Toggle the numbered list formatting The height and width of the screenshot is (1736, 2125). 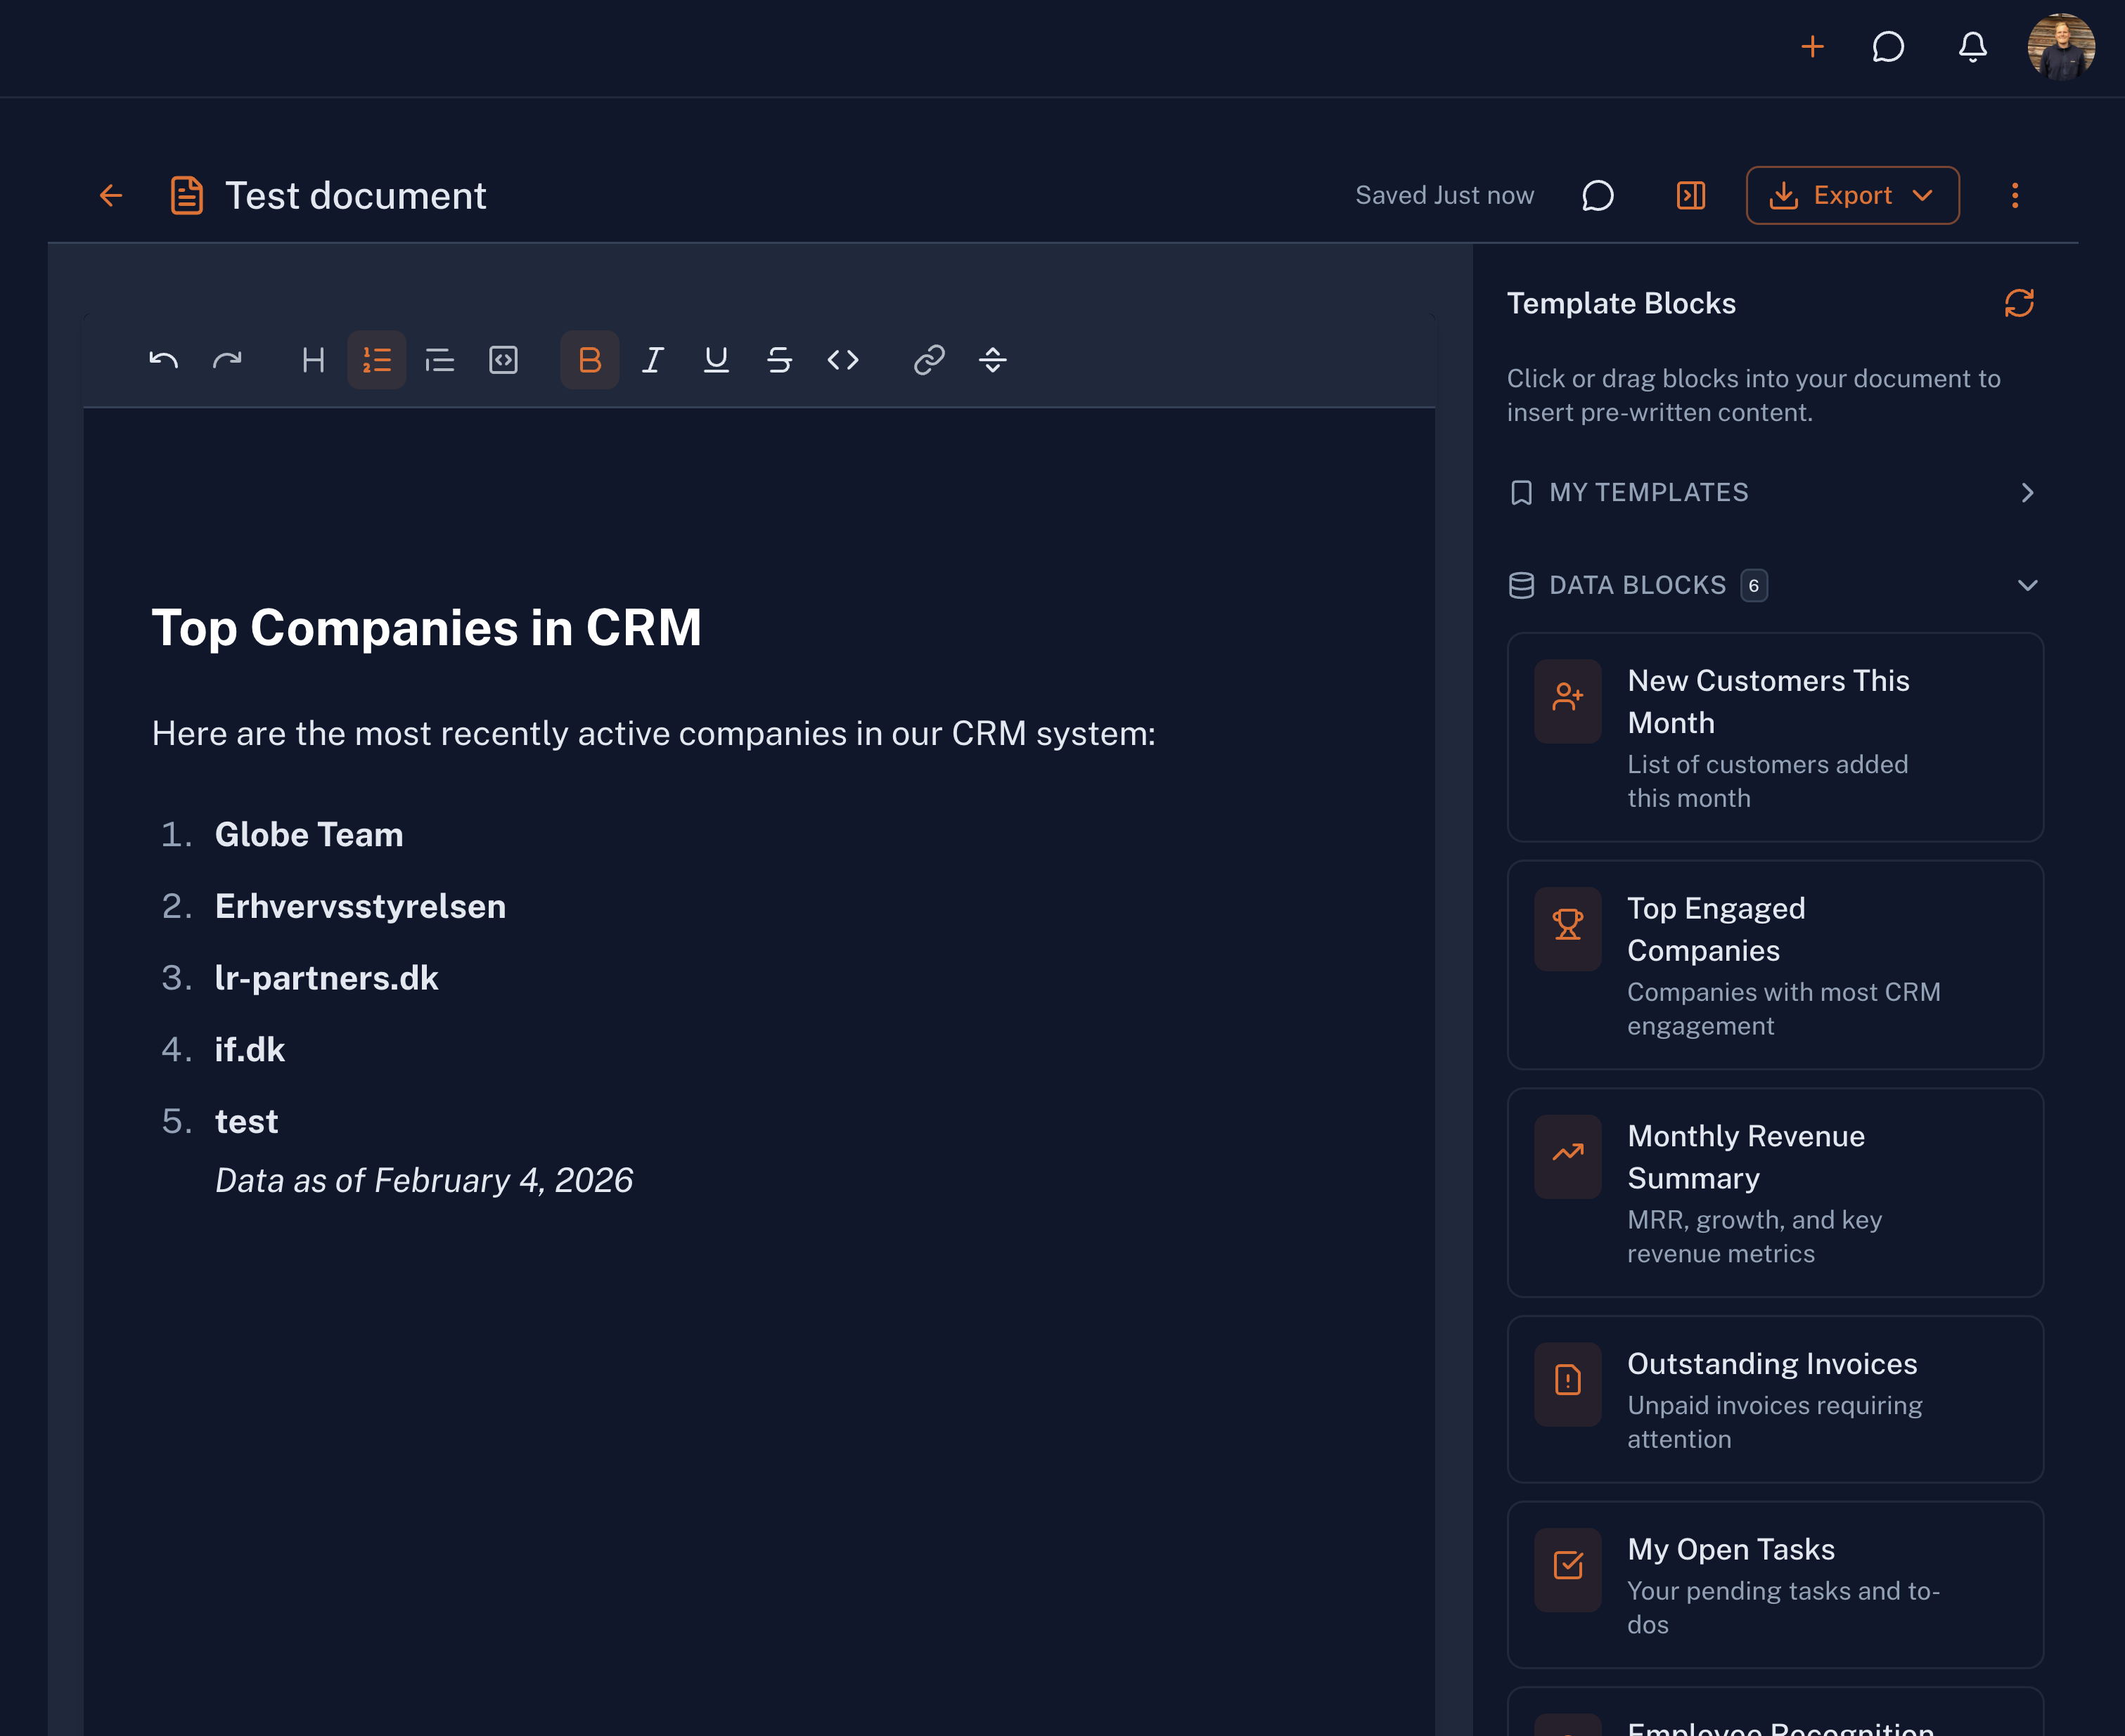point(376,360)
